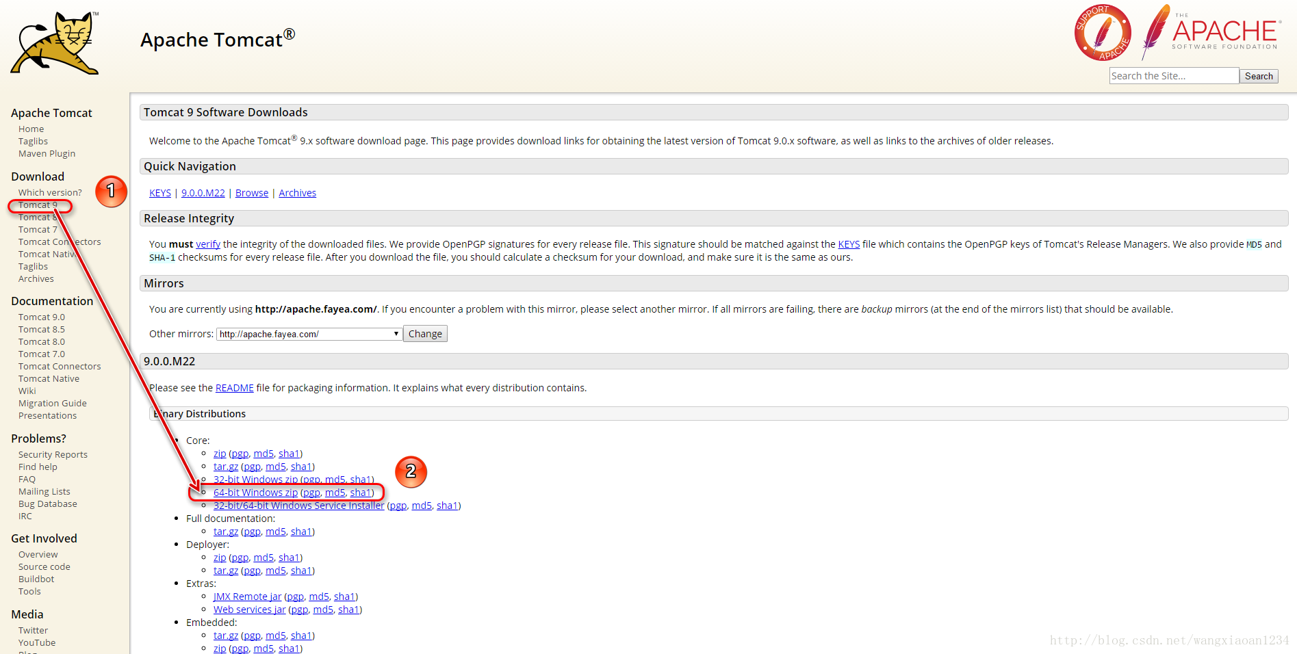This screenshot has height=654, width=1297.
Task: Open Tomcat 8.5 documentation link
Action: 42,329
